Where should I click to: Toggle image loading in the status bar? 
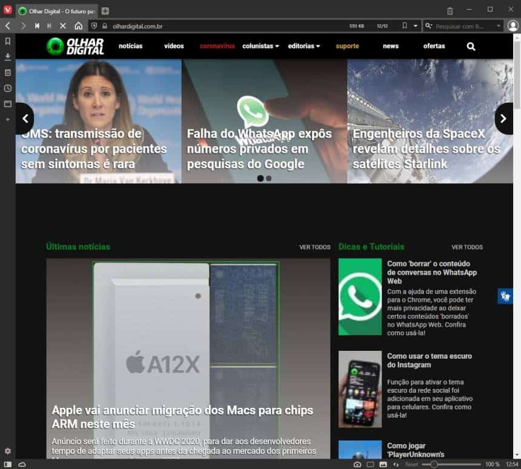point(383,464)
